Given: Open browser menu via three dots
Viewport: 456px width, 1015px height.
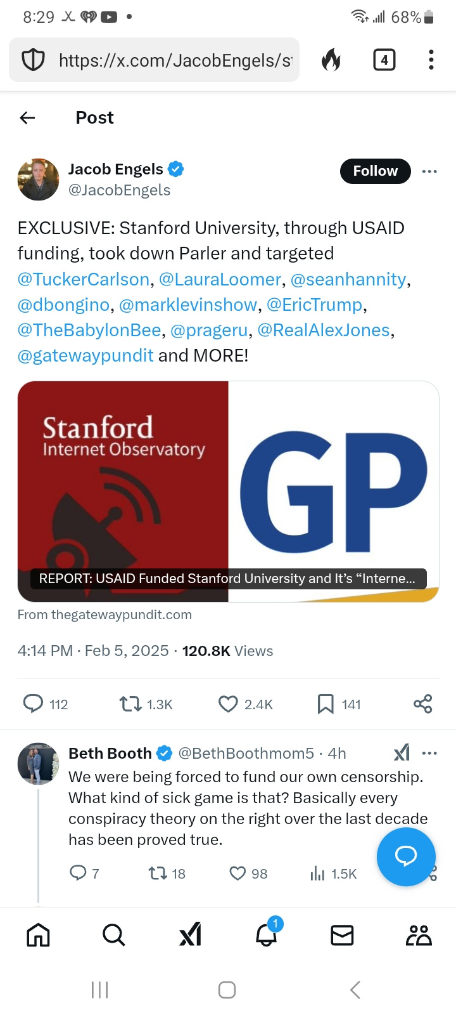Looking at the screenshot, I should coord(431,60).
